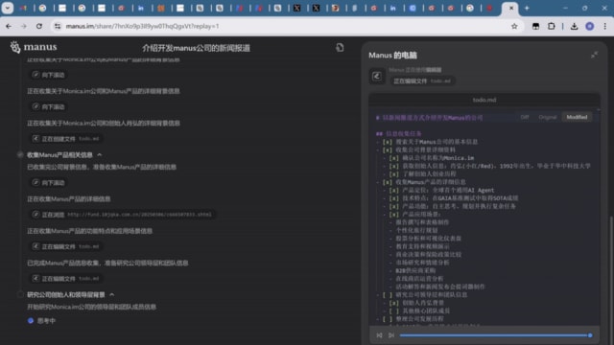This screenshot has width=614, height=345.
Task: Click the address bar showing manus.im/share URL
Action: click(286, 26)
